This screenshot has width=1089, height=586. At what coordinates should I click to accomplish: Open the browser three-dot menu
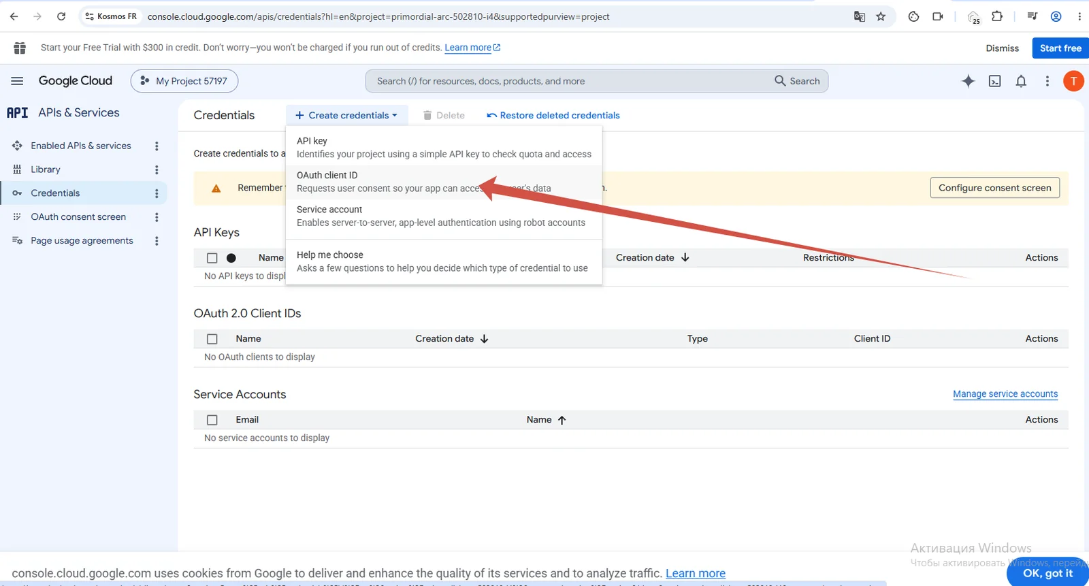pyautogui.click(x=1079, y=16)
